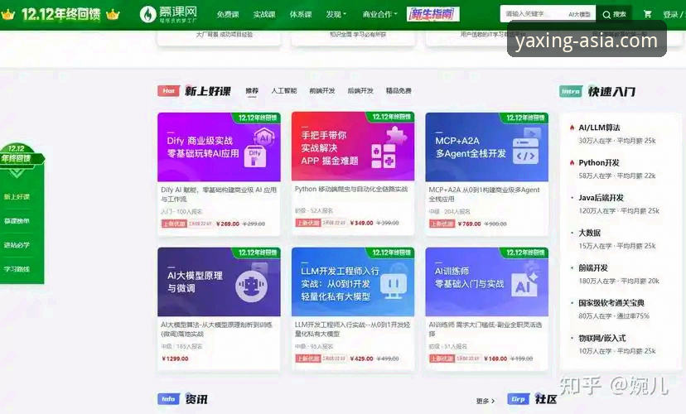686x414 pixels.
Task: Open the AI训练师 course thumbnail
Action: [486, 282]
